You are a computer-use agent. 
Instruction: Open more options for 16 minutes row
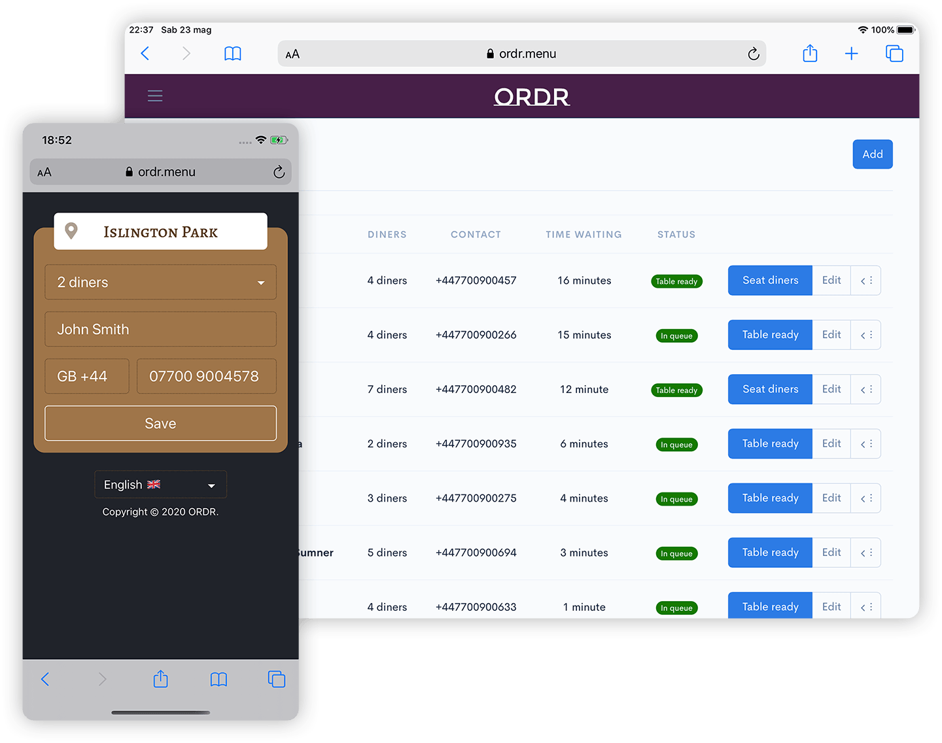pos(866,281)
